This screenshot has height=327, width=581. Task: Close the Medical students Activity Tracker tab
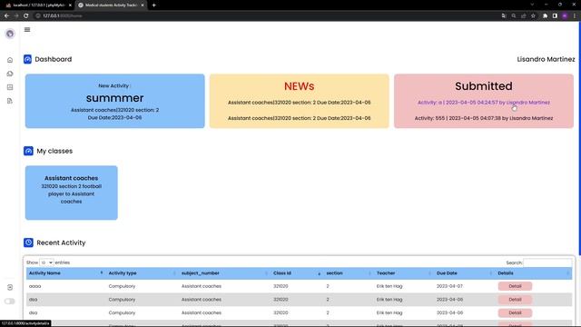point(143,5)
